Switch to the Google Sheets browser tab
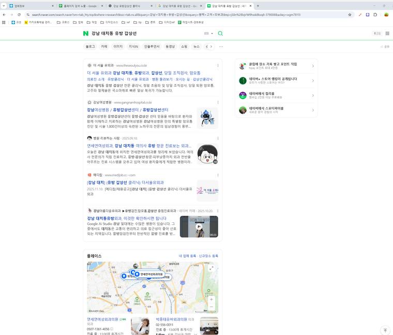 click(81, 6)
